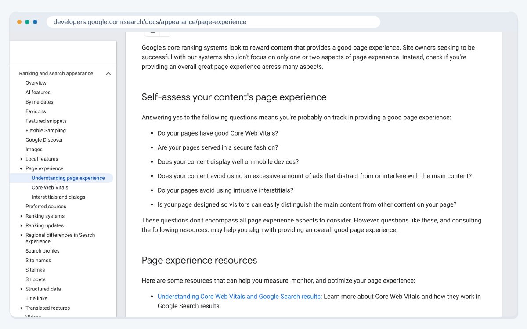This screenshot has height=329, width=527.
Task: Open Core Web Vitals in the sidebar
Action: click(x=50, y=188)
